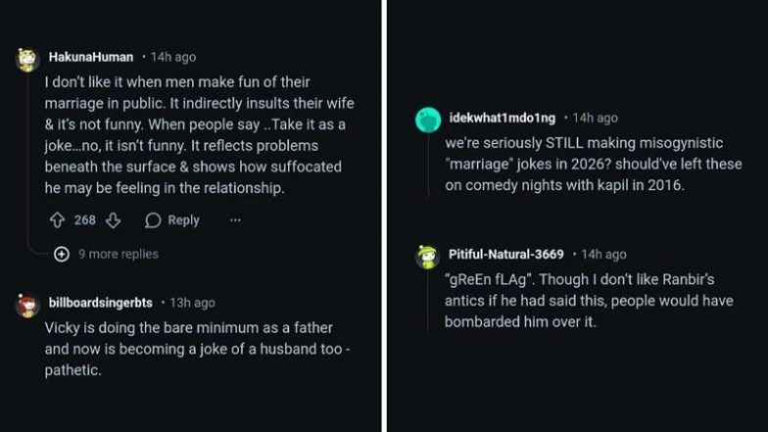Open more options on HakunaHuman's comment
The image size is (768, 432).
(x=235, y=220)
